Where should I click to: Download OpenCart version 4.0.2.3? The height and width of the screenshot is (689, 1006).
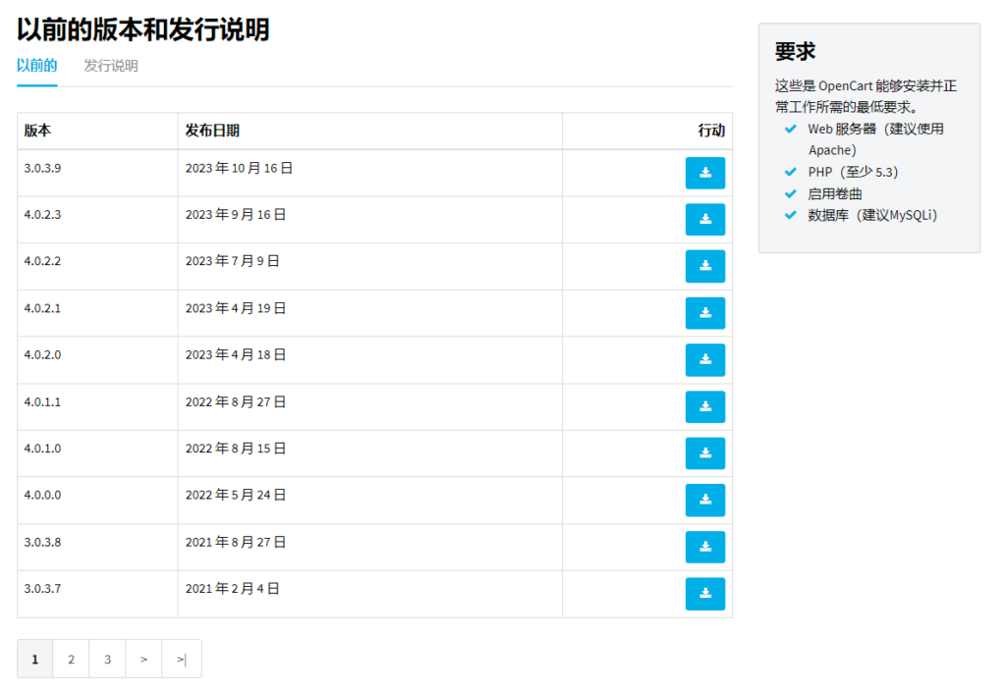point(704,220)
